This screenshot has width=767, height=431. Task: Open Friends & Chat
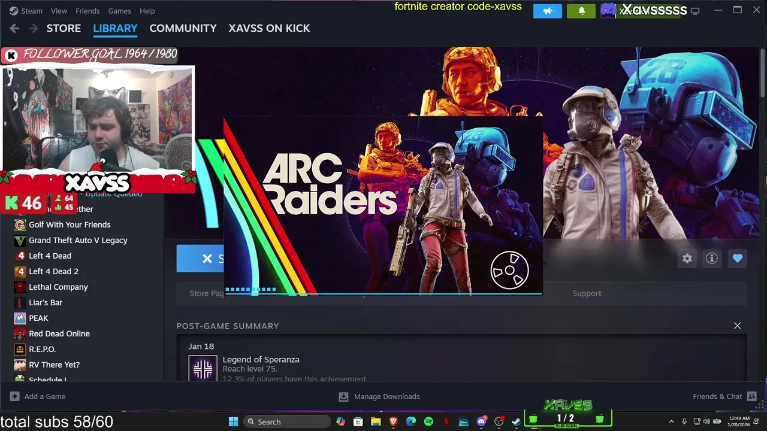pyautogui.click(x=724, y=396)
